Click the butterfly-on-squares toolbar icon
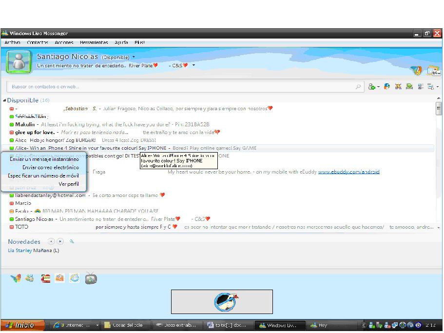 click(x=387, y=86)
